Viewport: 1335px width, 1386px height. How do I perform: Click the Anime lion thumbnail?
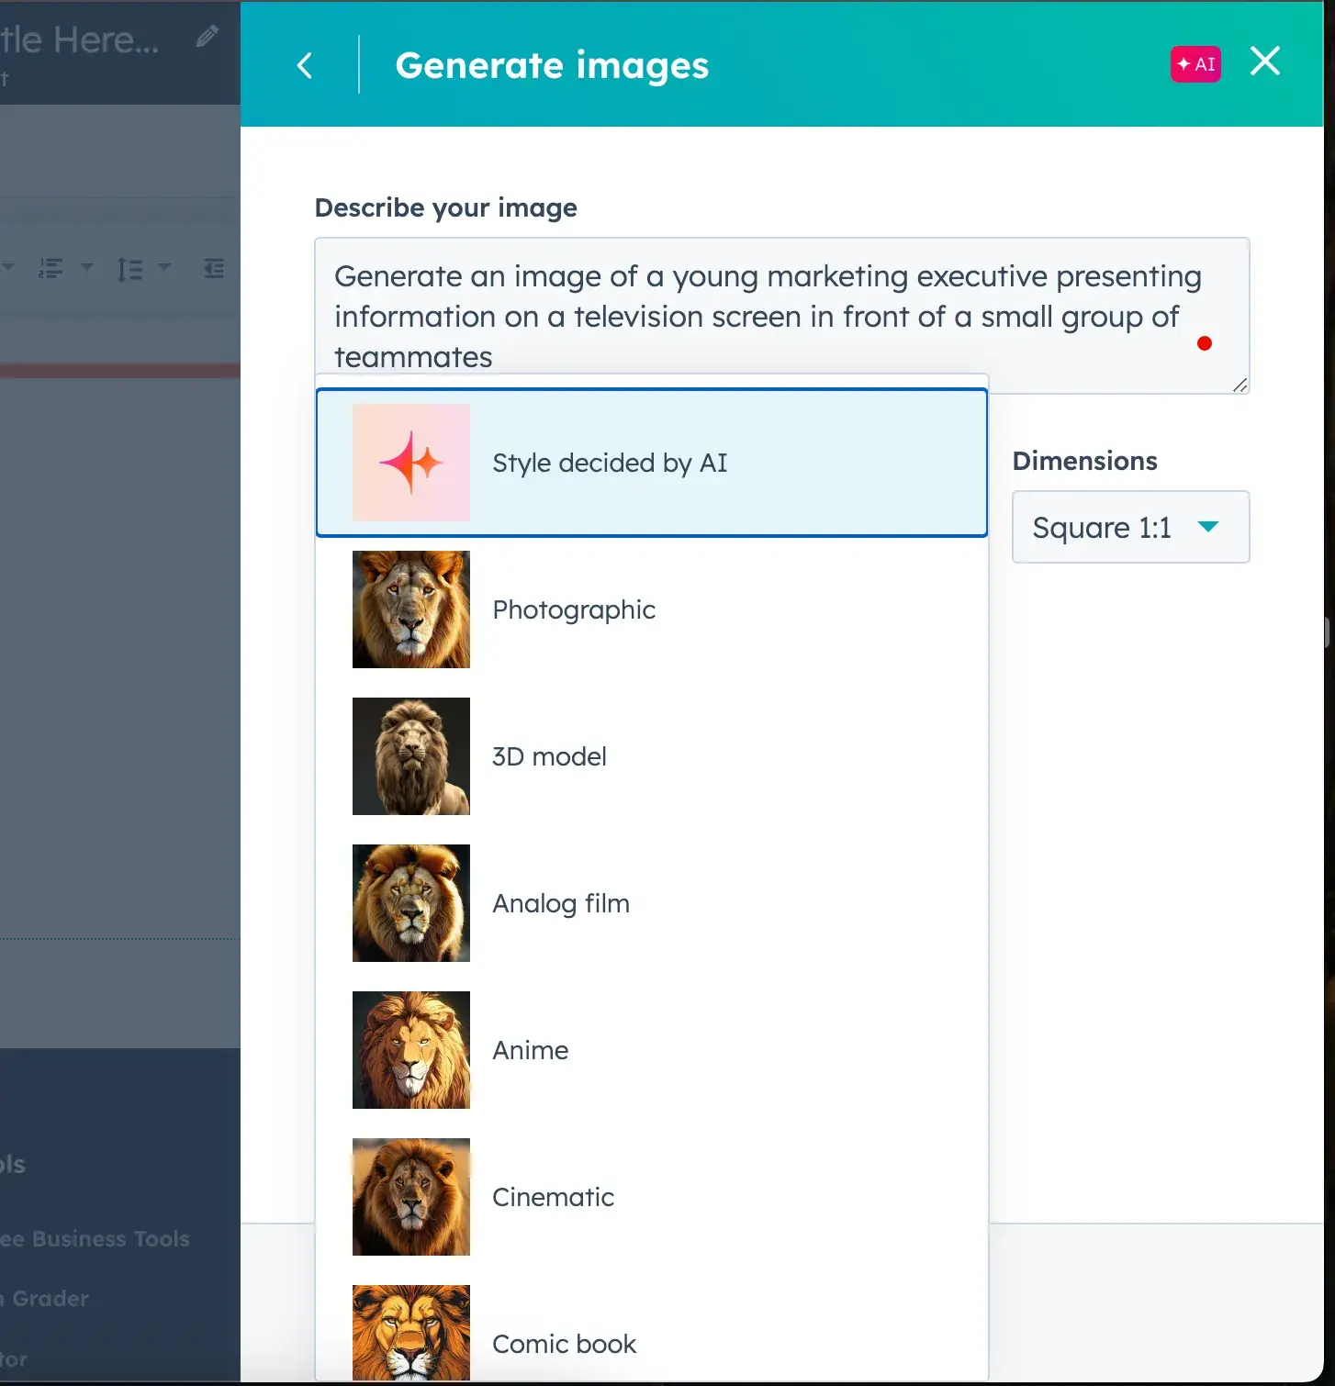pyautogui.click(x=411, y=1050)
